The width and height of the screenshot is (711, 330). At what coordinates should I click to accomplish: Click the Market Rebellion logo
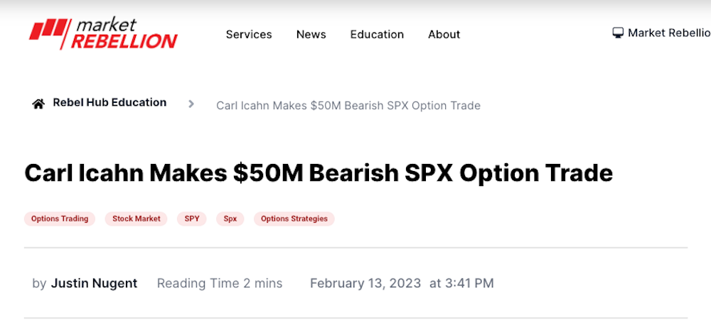102,33
